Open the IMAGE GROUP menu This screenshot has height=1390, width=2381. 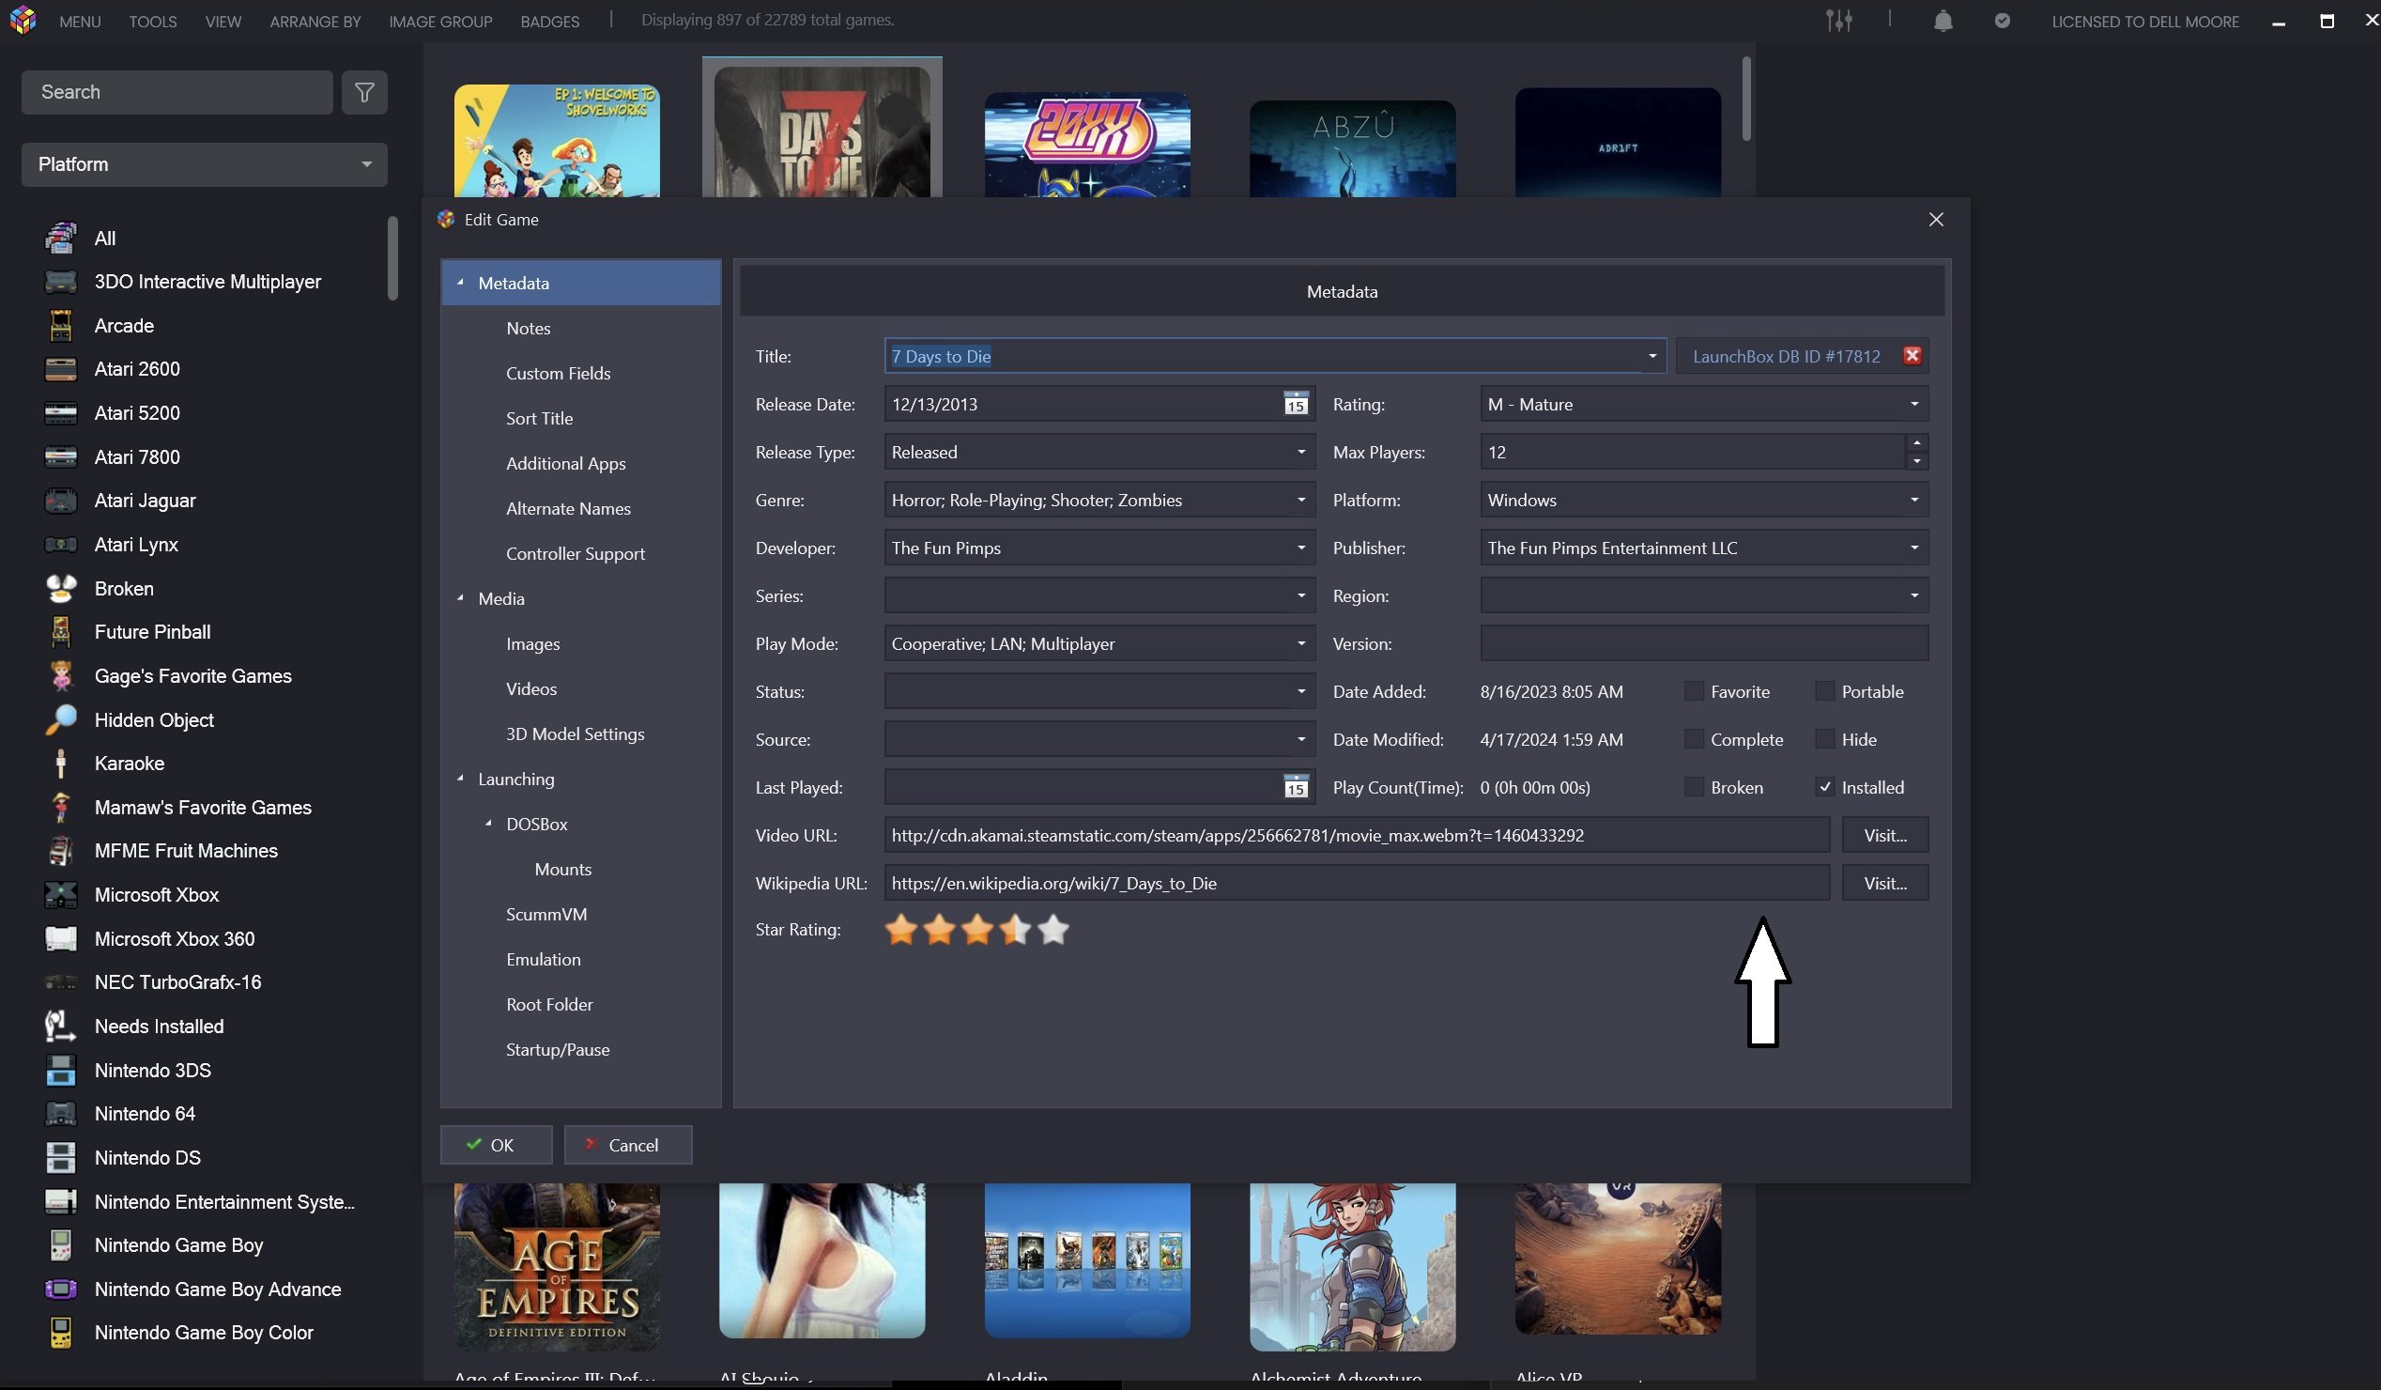(440, 21)
